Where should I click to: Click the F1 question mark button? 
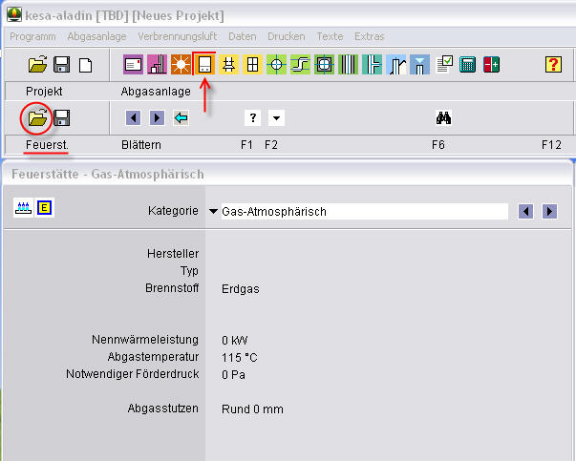[252, 118]
